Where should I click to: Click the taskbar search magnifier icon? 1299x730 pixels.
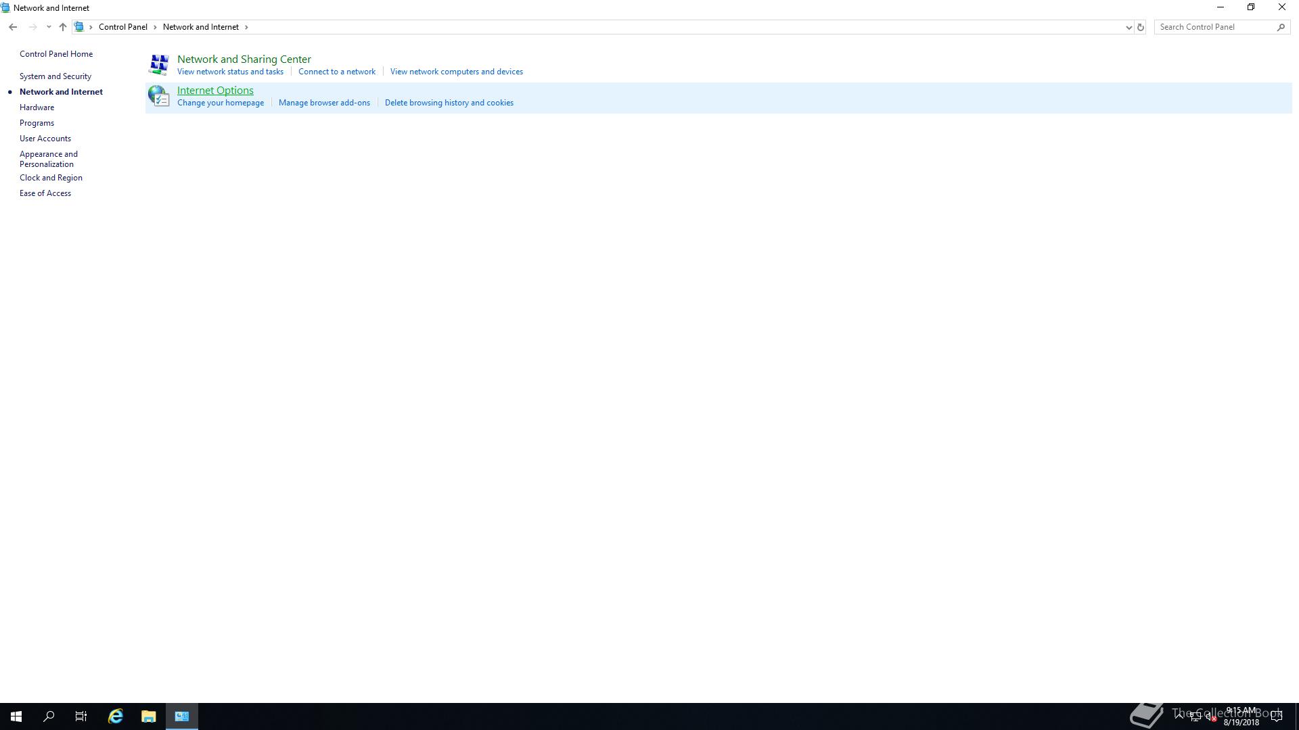tap(49, 716)
